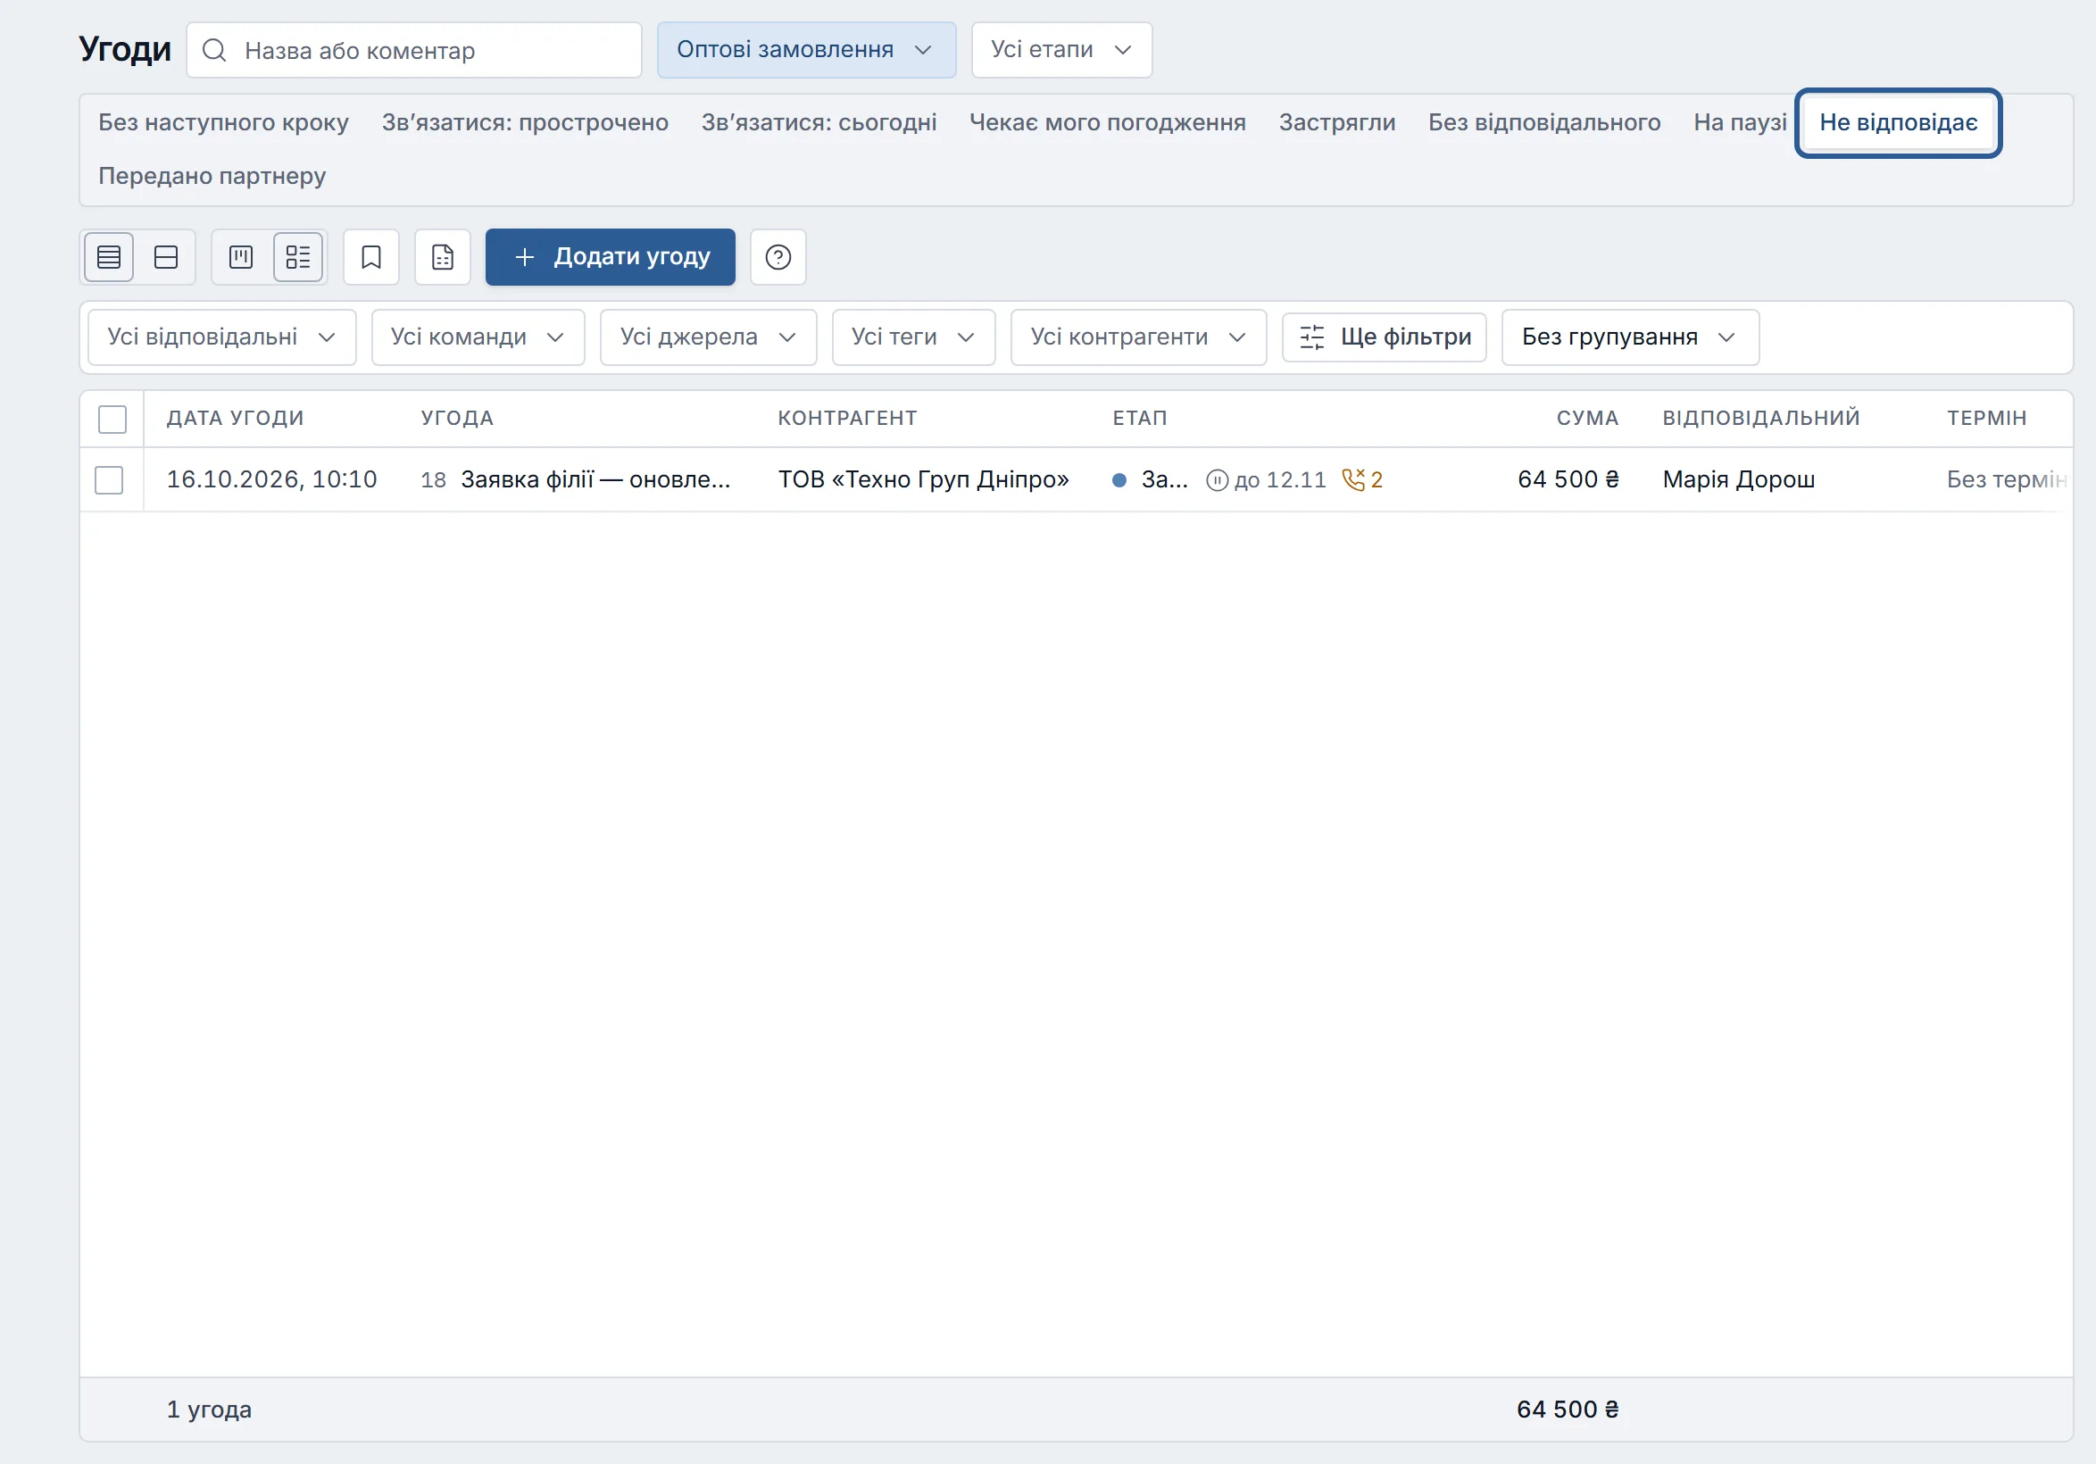Expand the Оптові замовлення pipeline dropdown
This screenshot has width=2096, height=1464.
(806, 50)
